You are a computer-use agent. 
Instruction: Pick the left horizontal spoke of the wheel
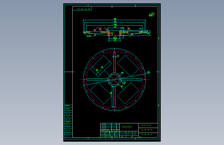[x=97, y=80]
